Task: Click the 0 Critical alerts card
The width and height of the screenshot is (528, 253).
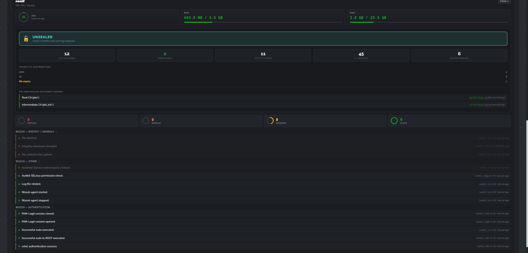Action: (77, 121)
